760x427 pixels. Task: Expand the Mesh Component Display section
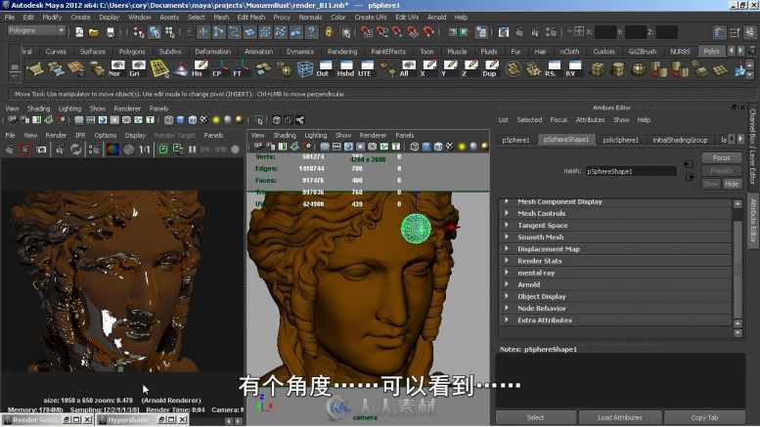click(x=615, y=201)
